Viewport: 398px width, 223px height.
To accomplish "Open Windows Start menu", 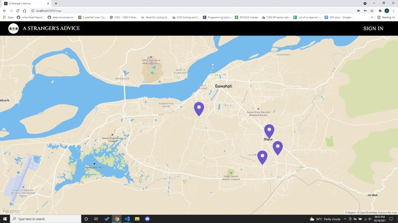I will click(5, 219).
